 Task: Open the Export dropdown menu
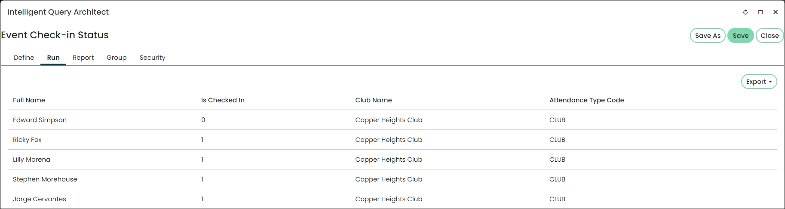click(x=759, y=82)
